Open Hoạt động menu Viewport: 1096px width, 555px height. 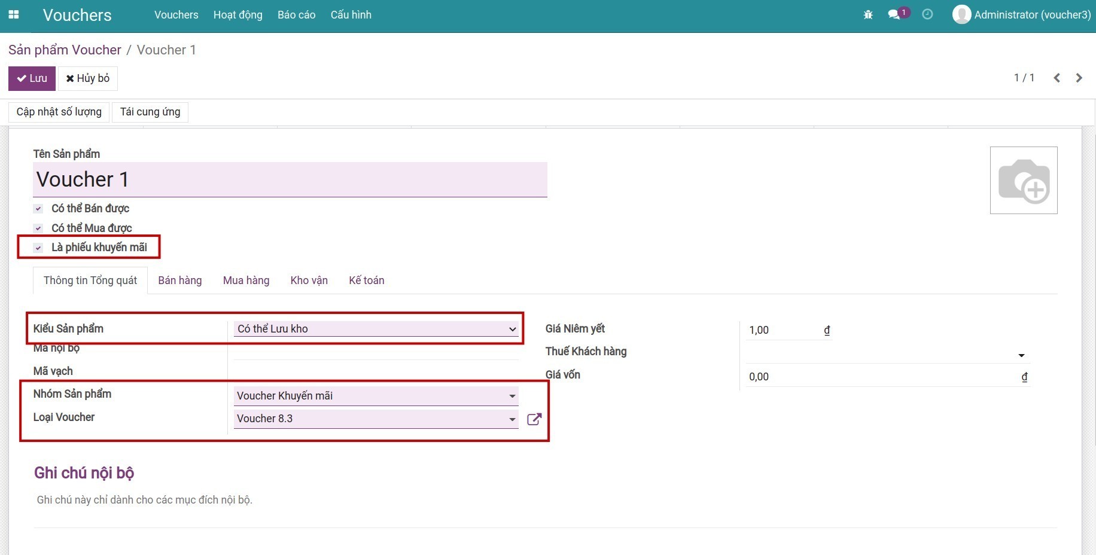coord(238,15)
